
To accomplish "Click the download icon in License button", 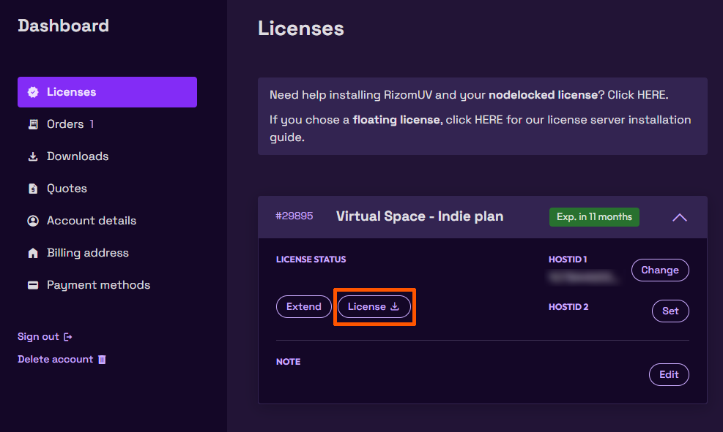I will [395, 306].
